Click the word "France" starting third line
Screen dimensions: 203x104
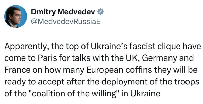coord(17,70)
